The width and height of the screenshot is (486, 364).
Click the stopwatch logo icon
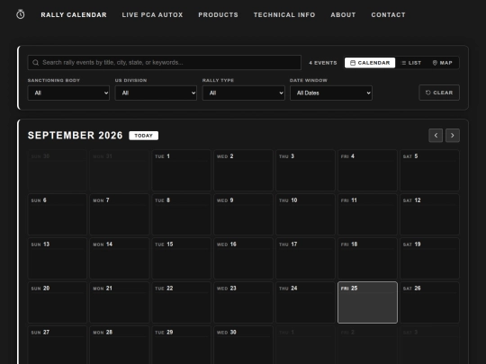[x=21, y=14]
